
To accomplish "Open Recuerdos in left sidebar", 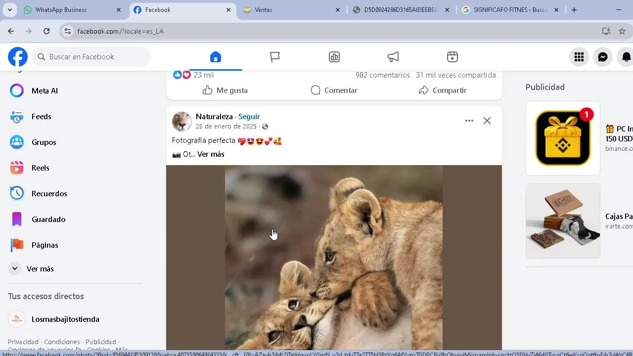I will 75,194.
